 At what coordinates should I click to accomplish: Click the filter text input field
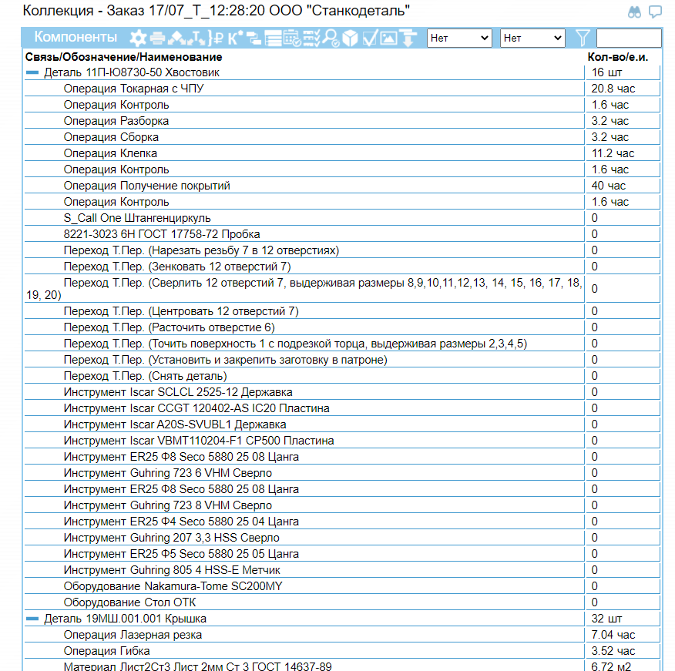pos(628,38)
